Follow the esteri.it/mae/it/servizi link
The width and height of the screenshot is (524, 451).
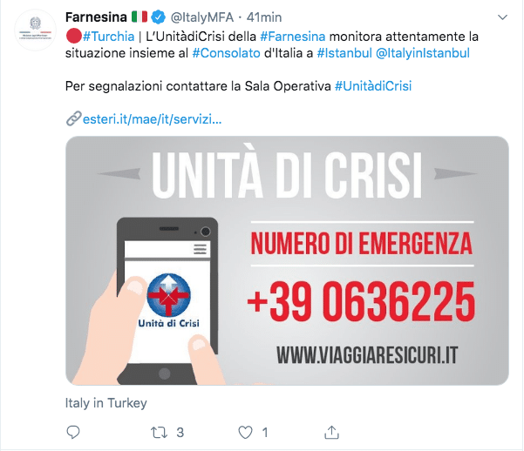point(152,118)
